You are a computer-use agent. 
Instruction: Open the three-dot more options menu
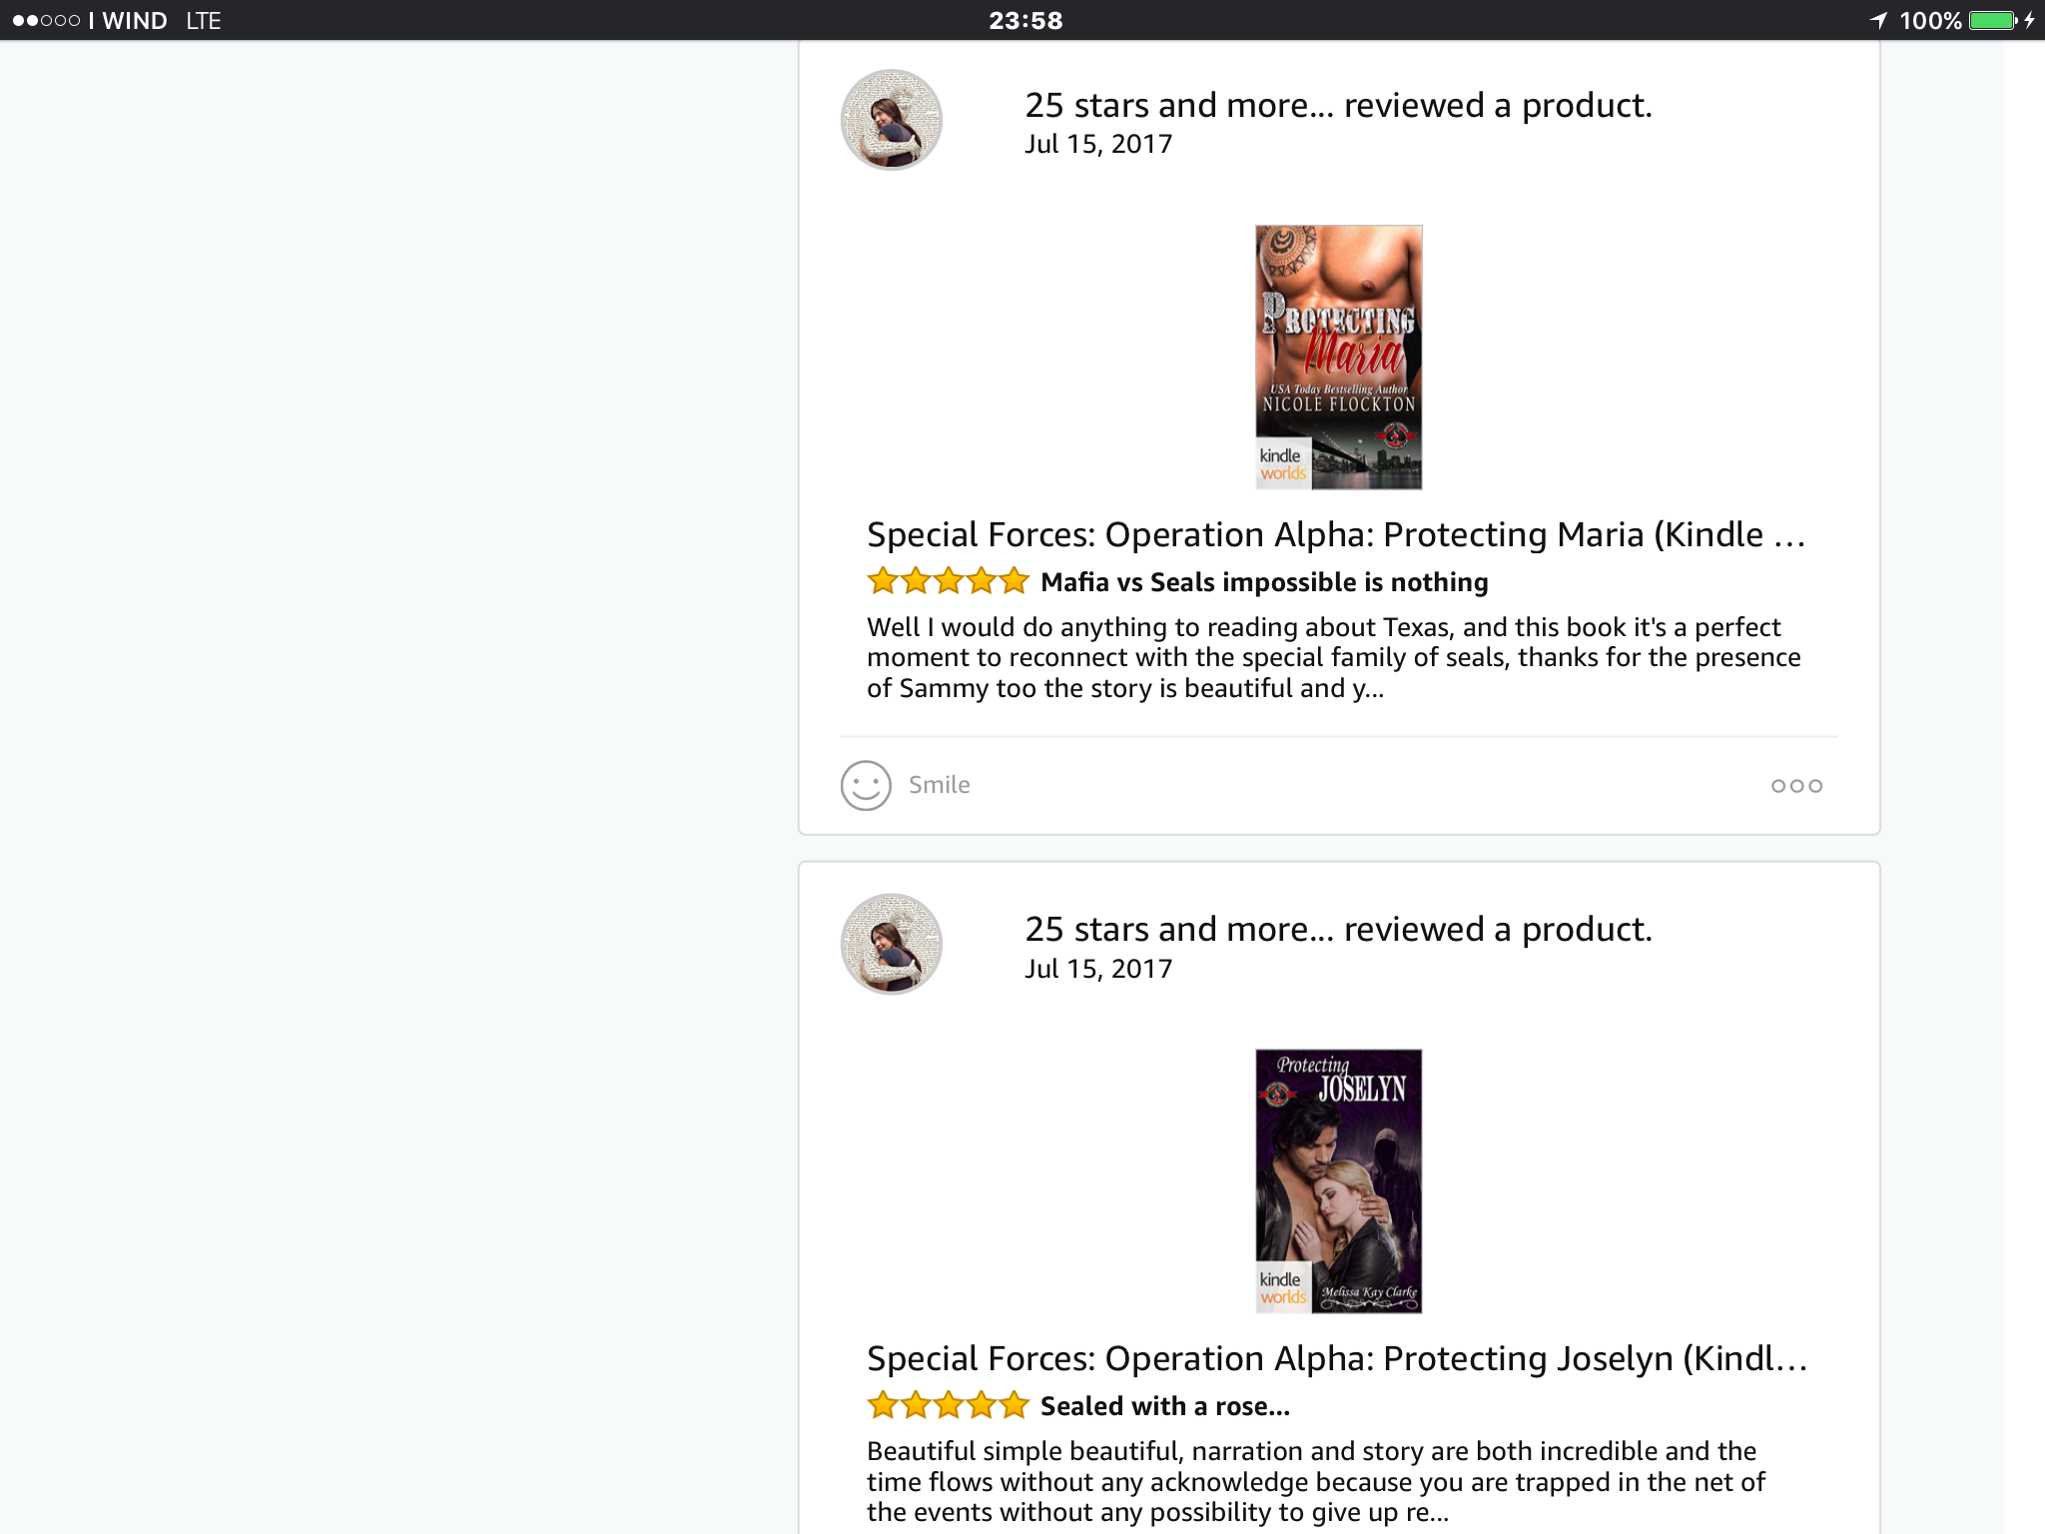tap(1796, 786)
